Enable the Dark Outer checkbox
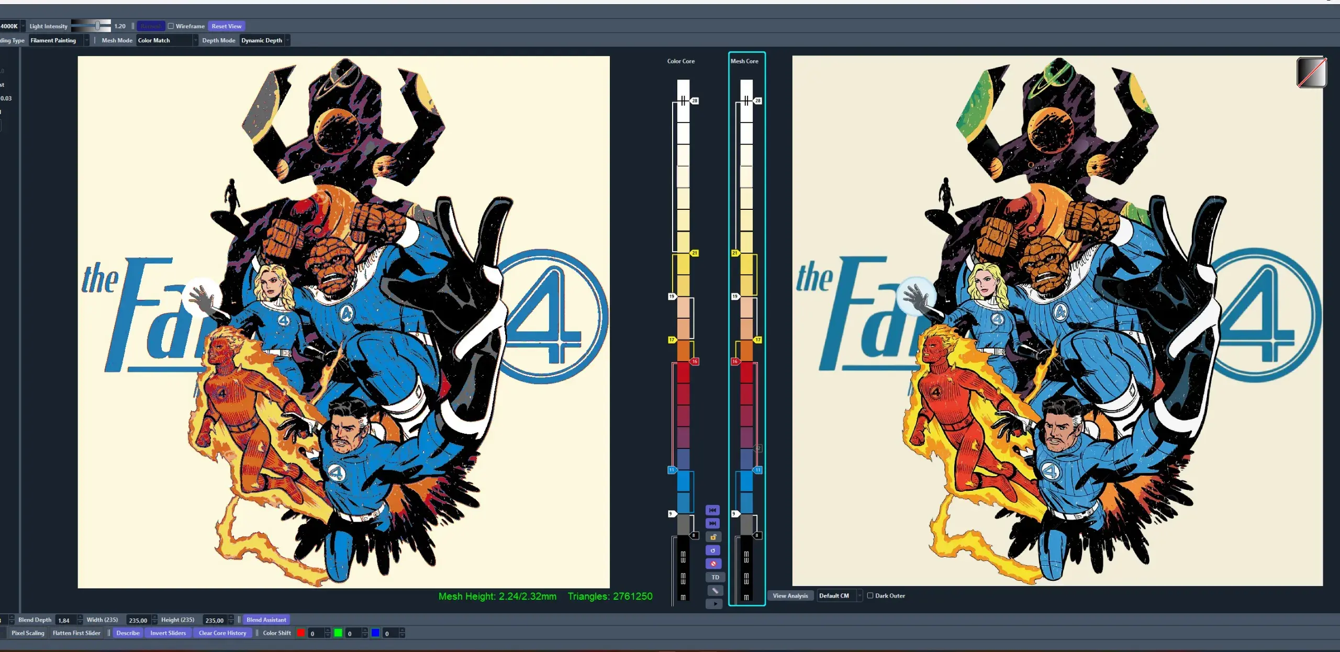The width and height of the screenshot is (1340, 652). coord(870,595)
